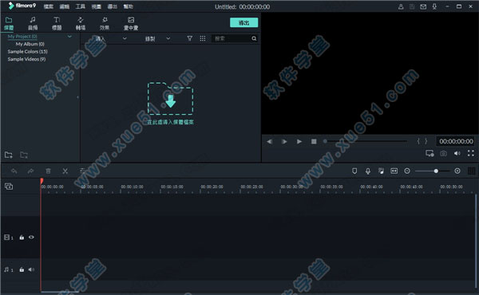Add new folder in media library
This screenshot has height=295, width=479.
(9, 155)
